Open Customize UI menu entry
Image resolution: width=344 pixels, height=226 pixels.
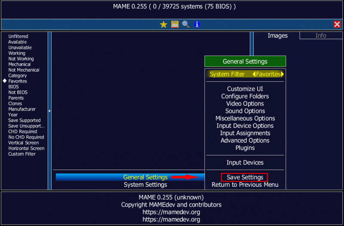click(x=245, y=89)
